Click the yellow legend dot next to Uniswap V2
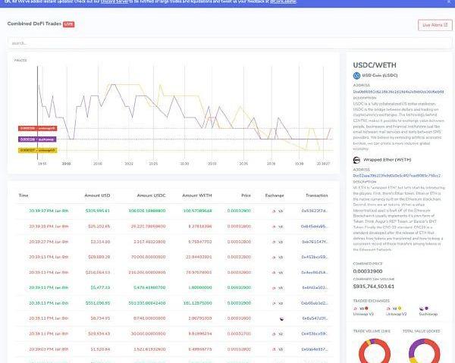This screenshot has width=455, height=363. point(400,308)
